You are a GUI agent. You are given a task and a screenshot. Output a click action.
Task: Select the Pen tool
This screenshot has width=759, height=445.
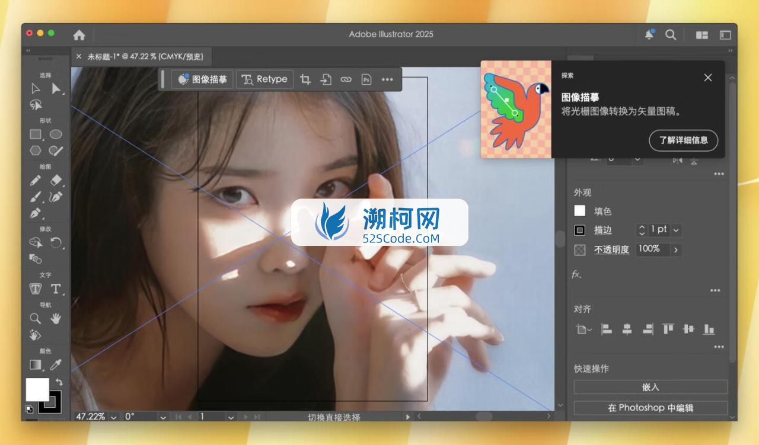[x=36, y=213]
